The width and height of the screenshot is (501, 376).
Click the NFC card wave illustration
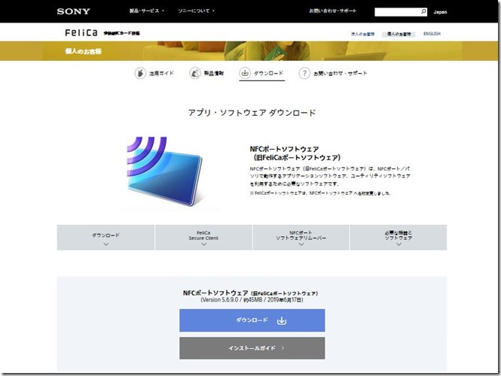(x=165, y=171)
